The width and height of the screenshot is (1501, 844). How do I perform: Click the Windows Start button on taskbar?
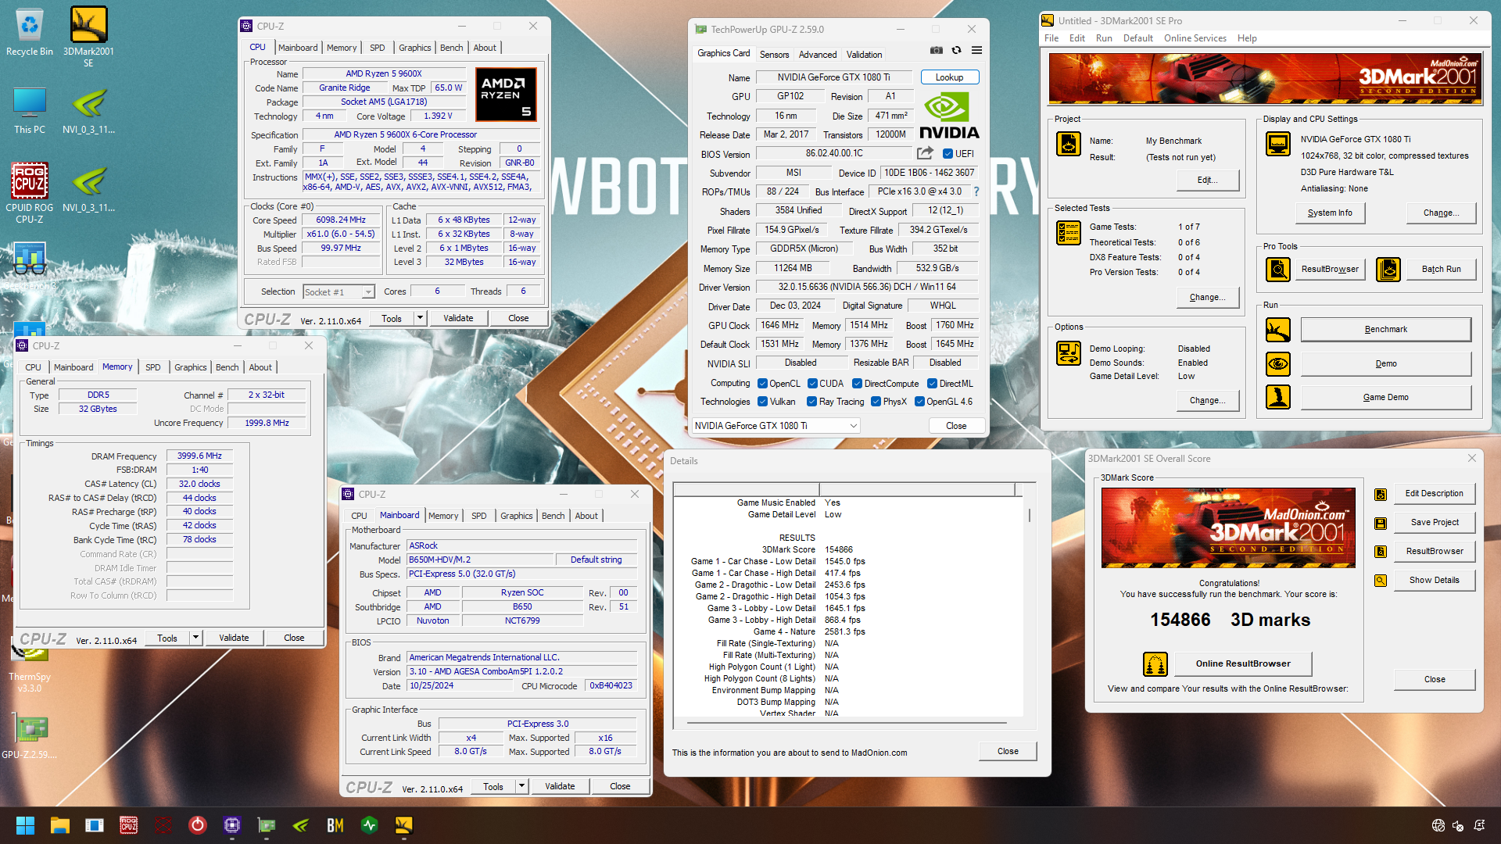25,825
